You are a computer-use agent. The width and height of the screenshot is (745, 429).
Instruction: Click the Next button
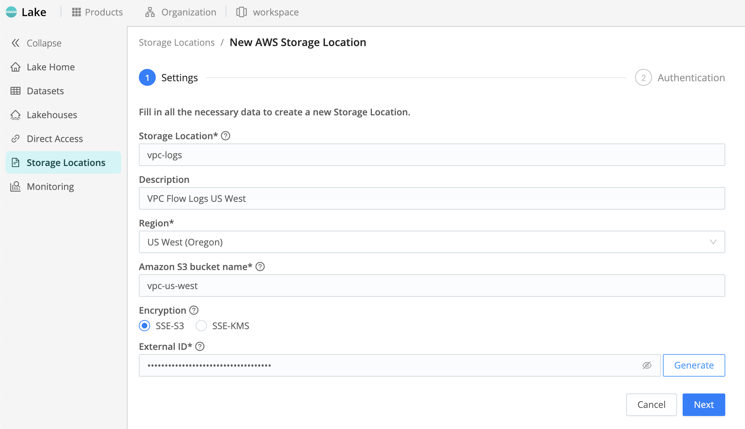click(703, 404)
